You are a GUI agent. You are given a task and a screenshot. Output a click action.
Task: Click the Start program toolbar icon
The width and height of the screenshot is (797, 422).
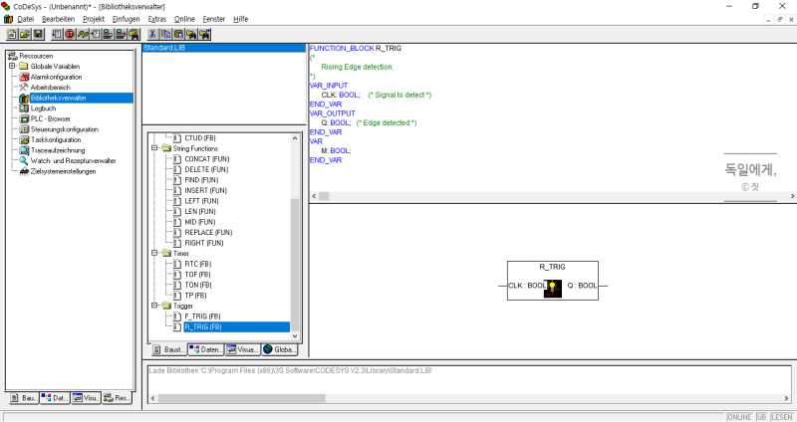[57, 34]
